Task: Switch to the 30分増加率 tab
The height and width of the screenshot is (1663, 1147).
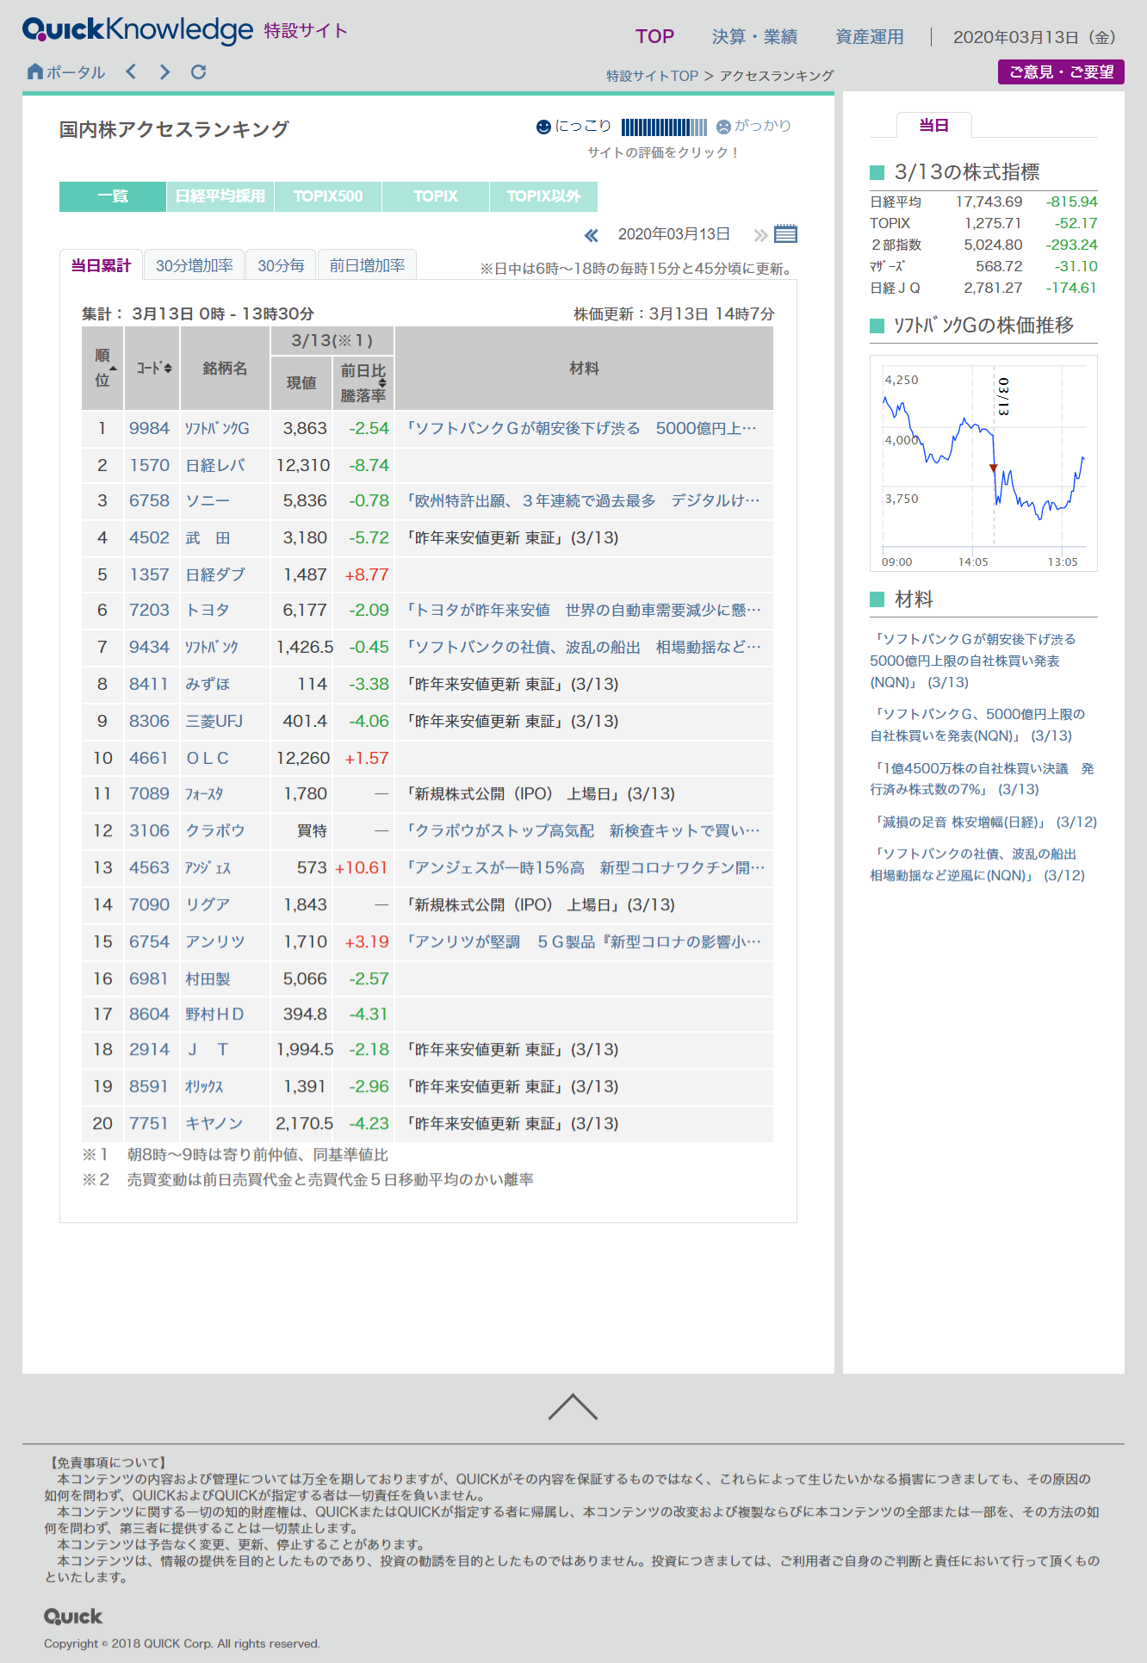Action: pos(194,265)
